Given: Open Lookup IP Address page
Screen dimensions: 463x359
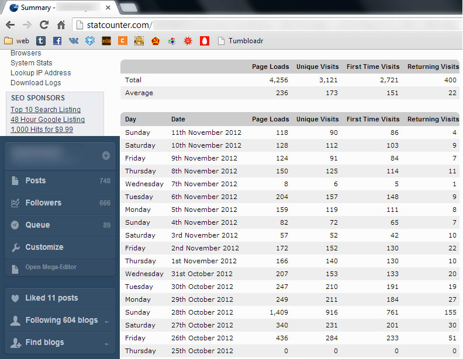Looking at the screenshot, I should coord(40,73).
